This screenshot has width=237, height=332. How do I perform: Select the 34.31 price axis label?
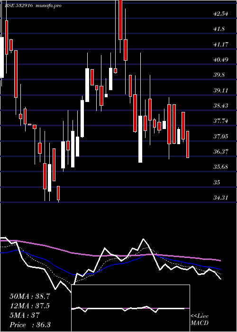(221, 198)
